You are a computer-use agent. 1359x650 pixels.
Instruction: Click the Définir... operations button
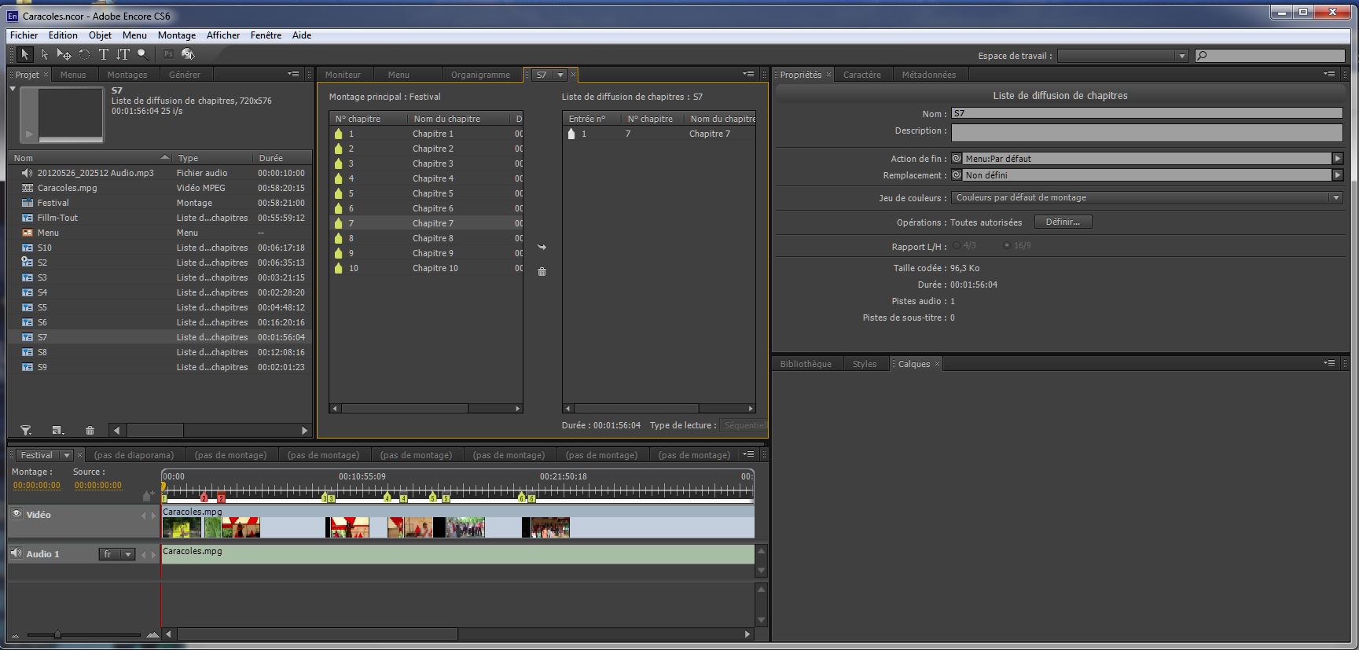1063,222
